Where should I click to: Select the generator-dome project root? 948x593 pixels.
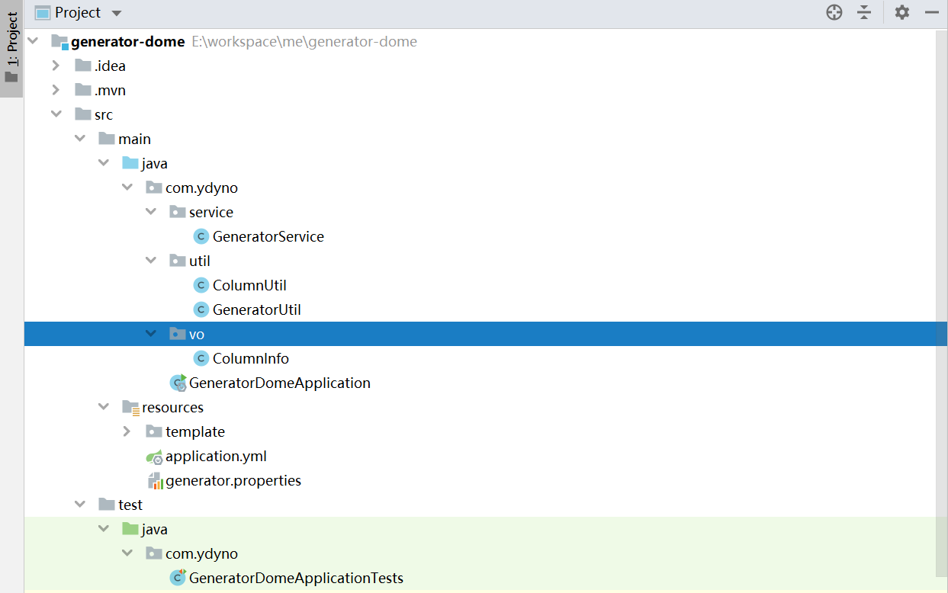click(x=127, y=41)
